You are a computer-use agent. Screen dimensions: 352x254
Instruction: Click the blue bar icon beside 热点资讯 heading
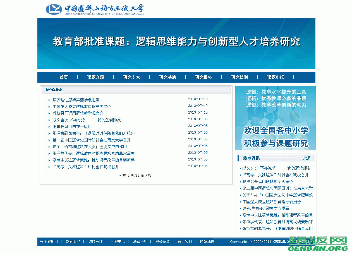pyautogui.click(x=238, y=158)
